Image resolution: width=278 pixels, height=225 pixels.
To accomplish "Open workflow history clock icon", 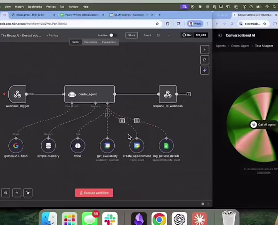I will (x=158, y=35).
